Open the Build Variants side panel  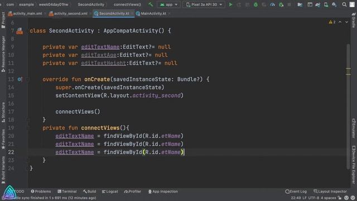click(3, 170)
